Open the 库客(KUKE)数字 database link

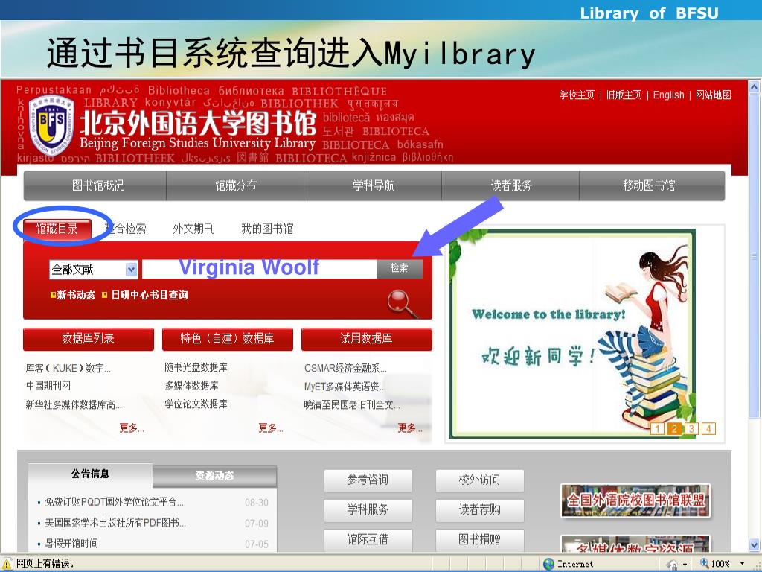point(68,368)
